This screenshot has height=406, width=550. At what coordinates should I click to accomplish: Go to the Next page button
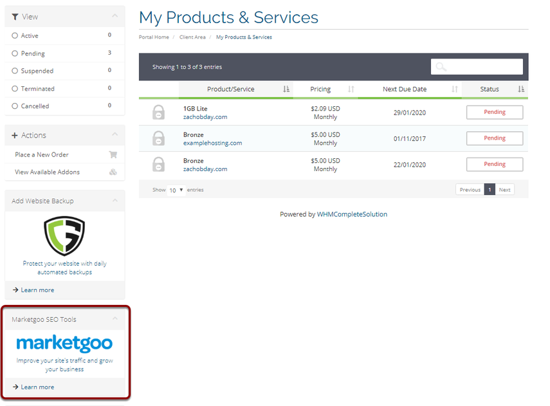505,190
